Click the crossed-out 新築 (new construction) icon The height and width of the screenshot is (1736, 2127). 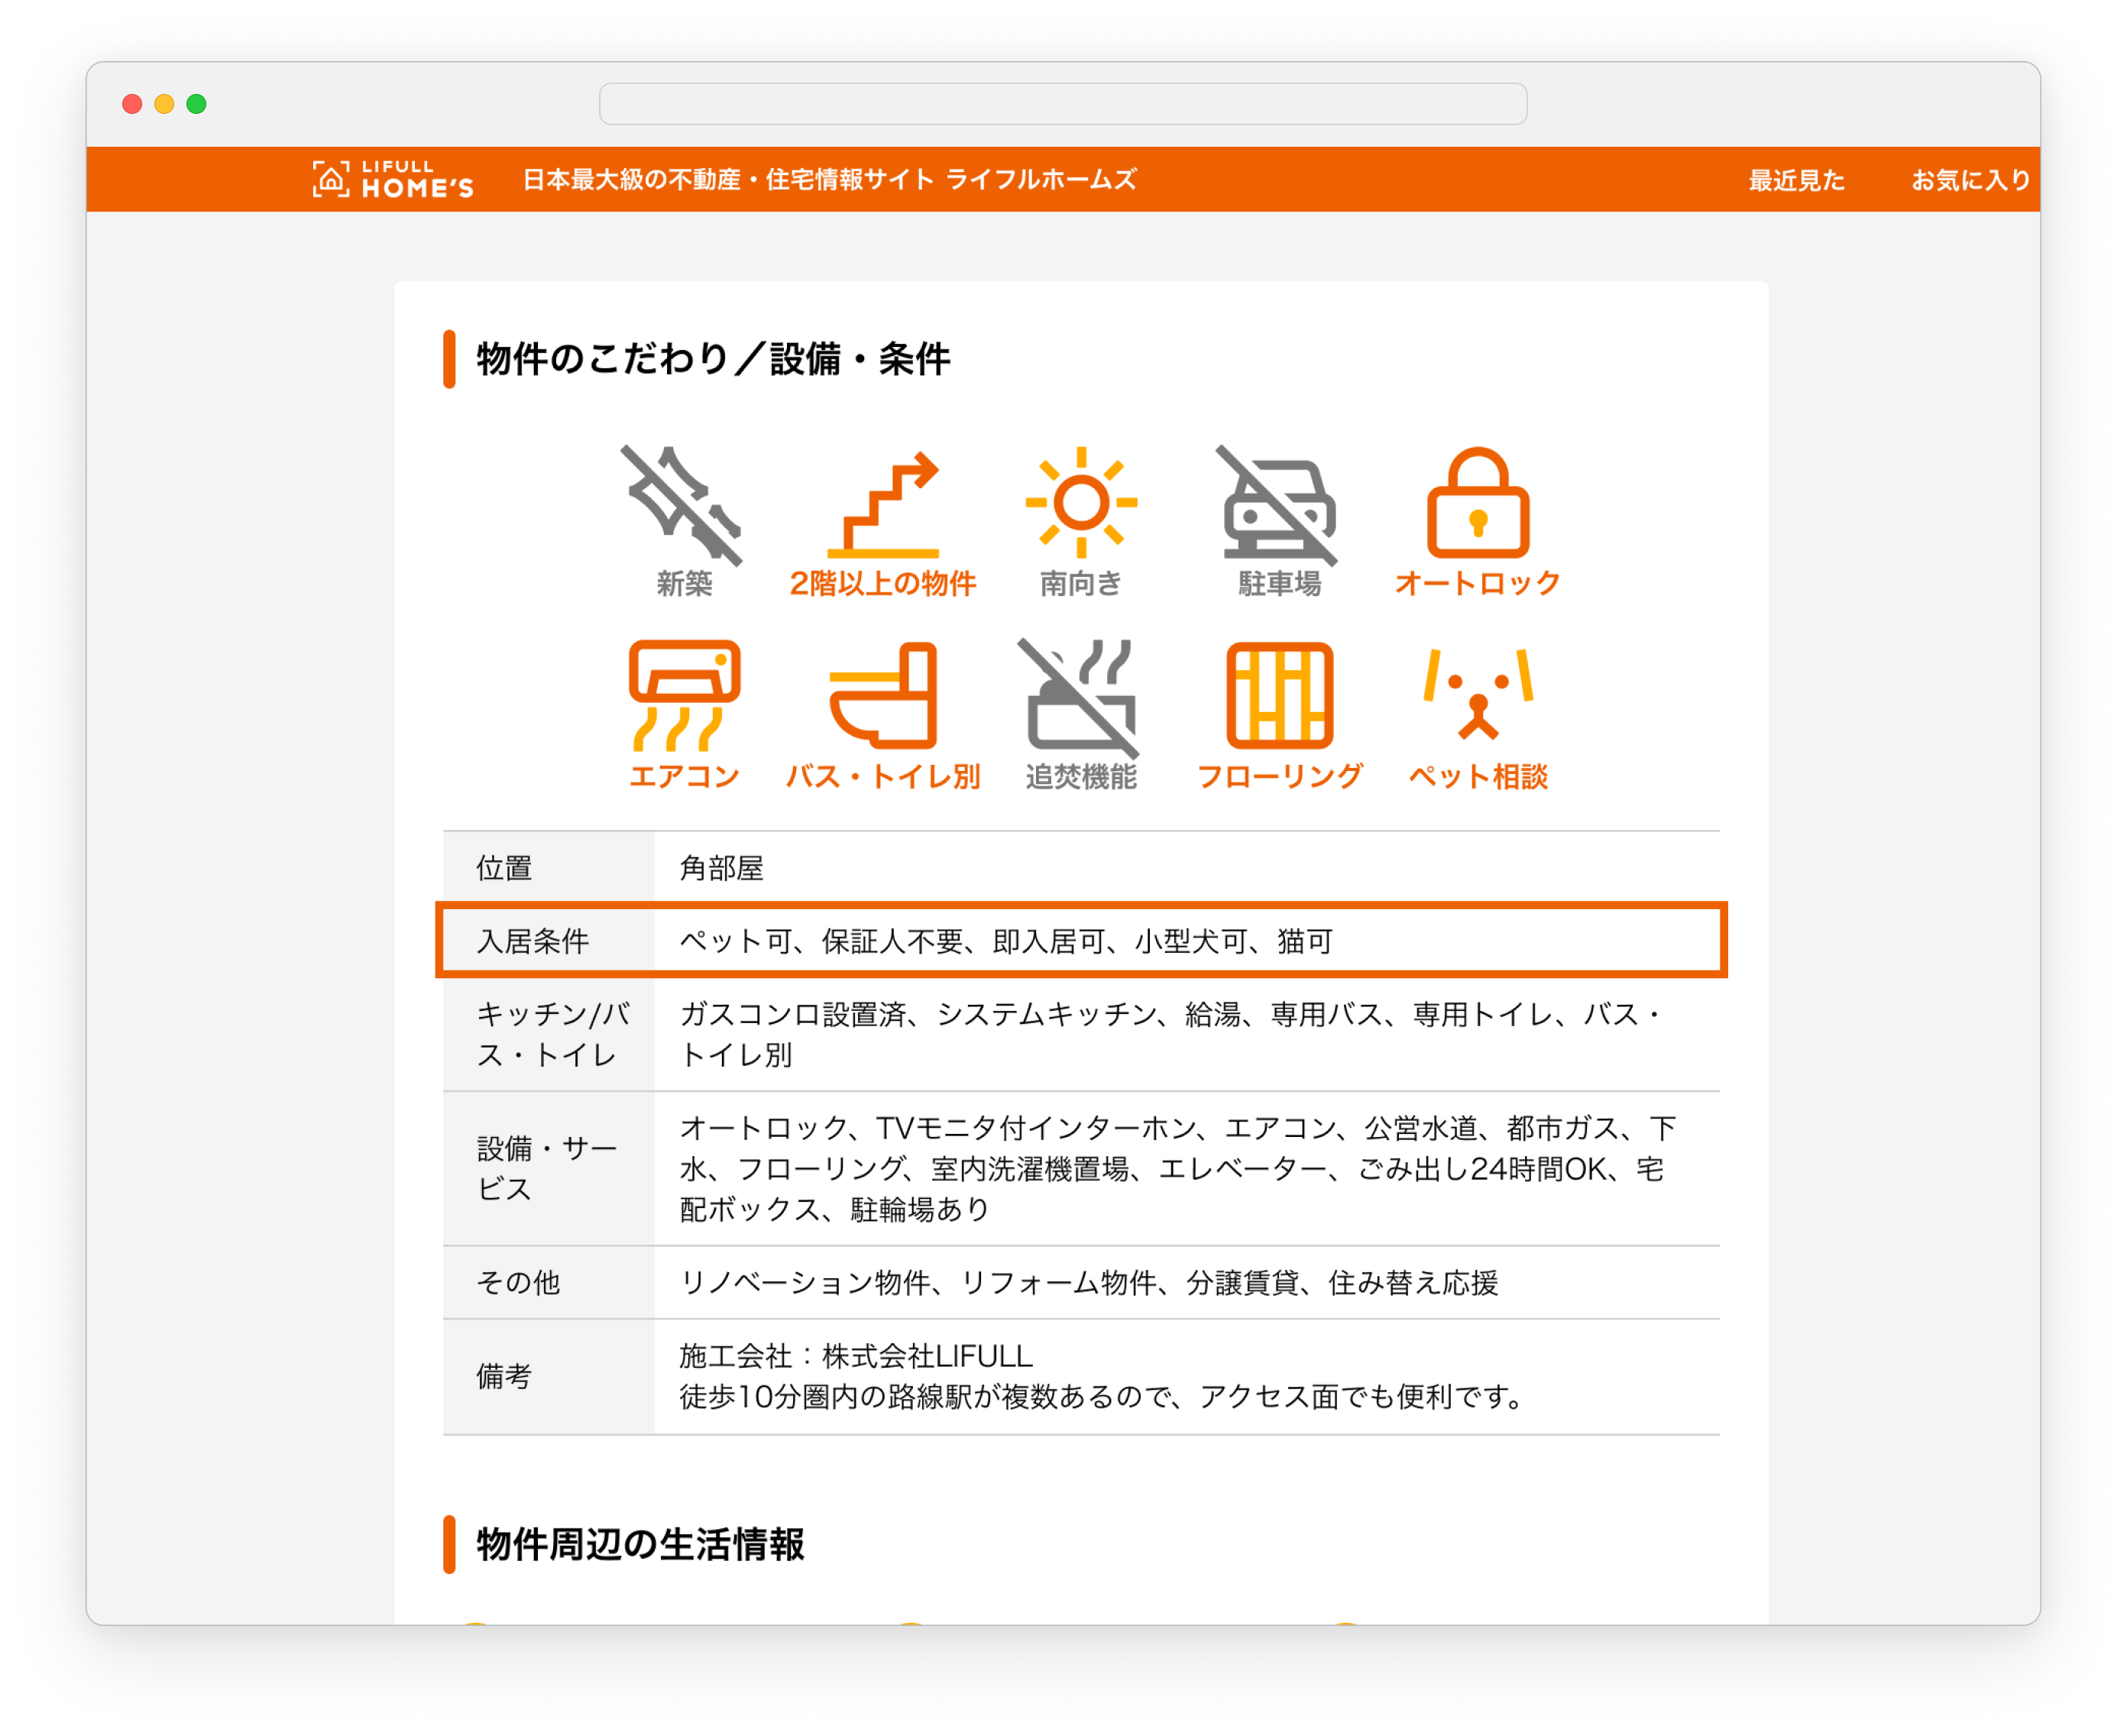[x=683, y=505]
